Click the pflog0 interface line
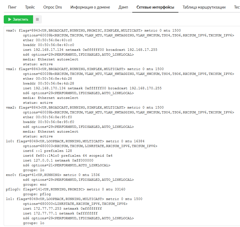The width and height of the screenshot is (240, 227). pos(66,189)
